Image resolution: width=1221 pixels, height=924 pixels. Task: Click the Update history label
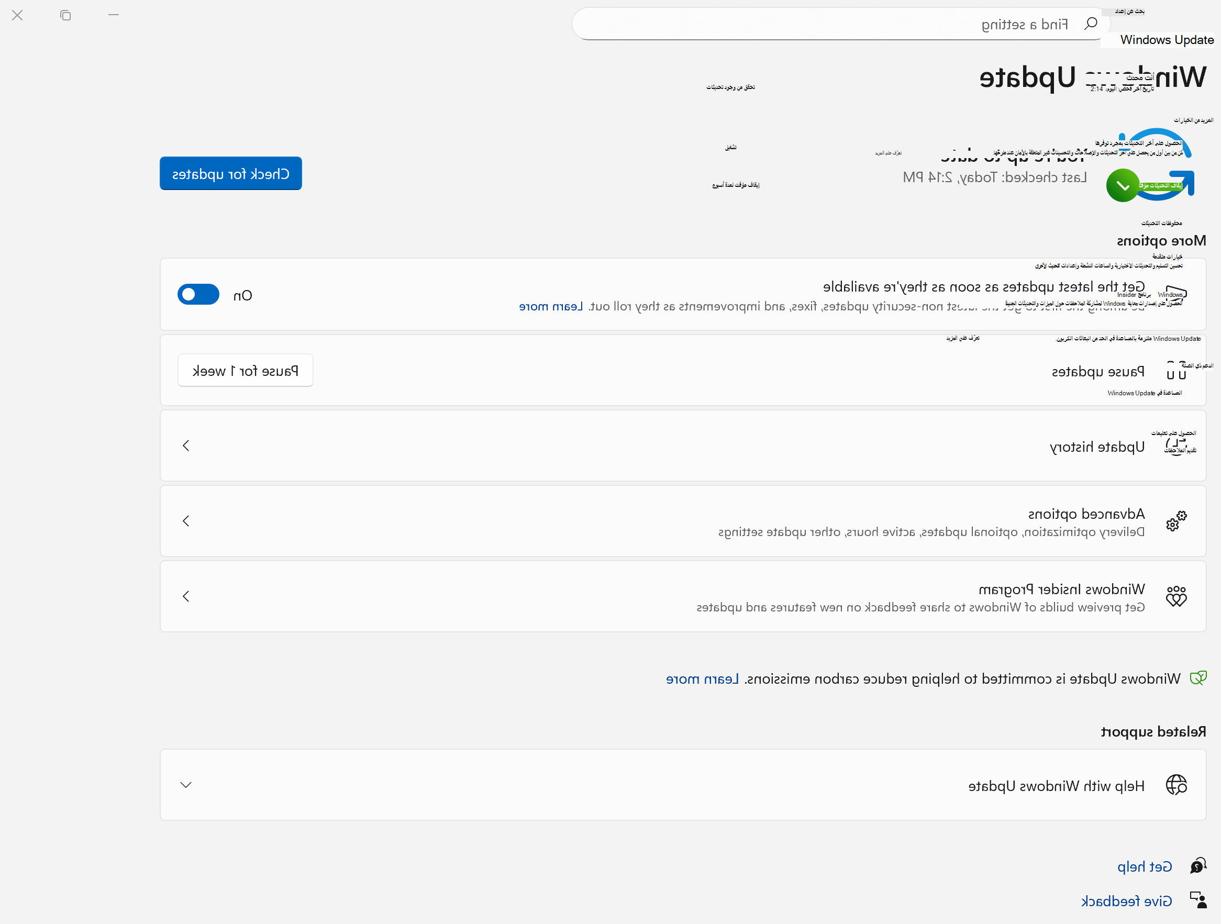1097,447
